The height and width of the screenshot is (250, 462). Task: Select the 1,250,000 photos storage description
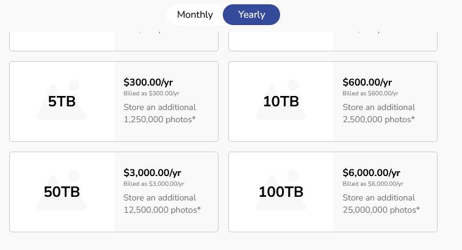160,113
